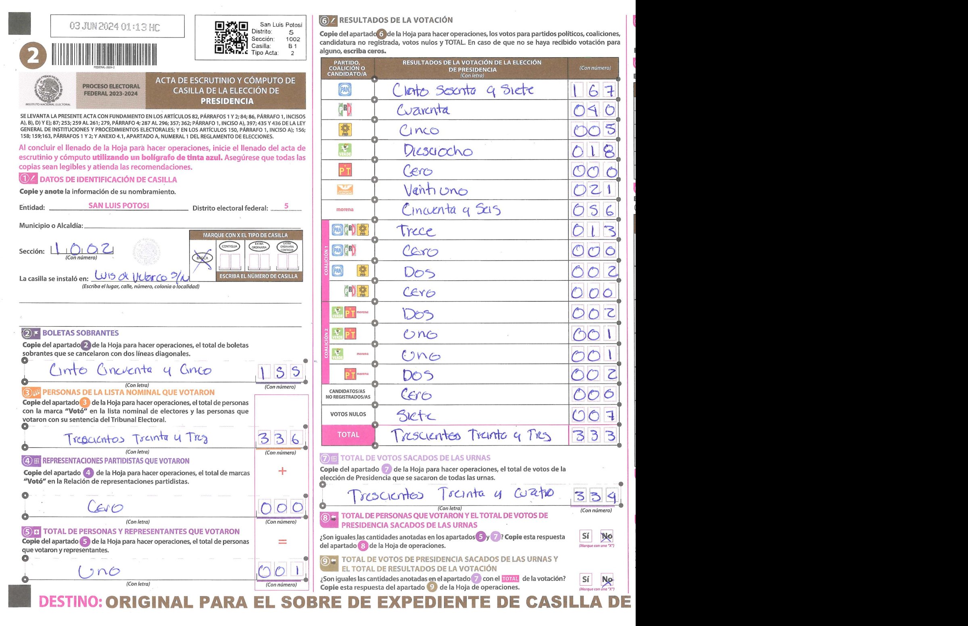Click the 'La casilla se instaló en' field
Viewport: 968px width, 626px height.
[141, 276]
